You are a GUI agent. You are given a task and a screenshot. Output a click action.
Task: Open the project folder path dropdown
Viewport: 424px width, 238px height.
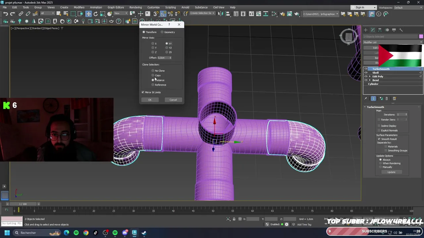[x=321, y=14]
